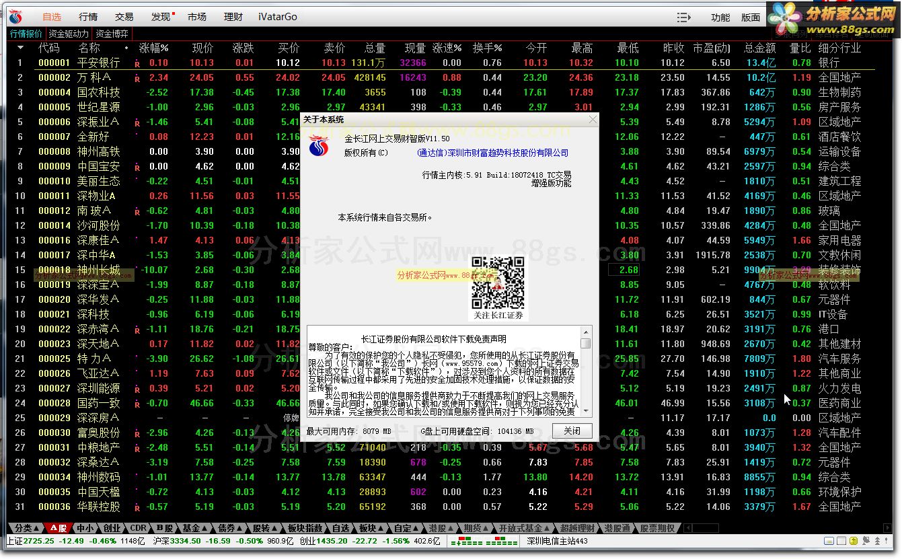Select the 行情报价 tab
Image resolution: width=902 pixels, height=559 pixels.
[x=26, y=34]
